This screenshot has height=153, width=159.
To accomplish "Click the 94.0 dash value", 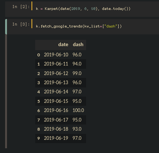I will click(77, 64).
